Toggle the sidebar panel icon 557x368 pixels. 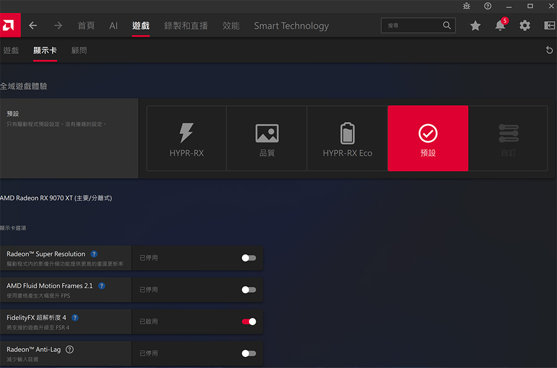549,26
